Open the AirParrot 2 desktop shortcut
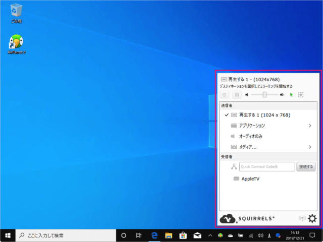 click(17, 43)
